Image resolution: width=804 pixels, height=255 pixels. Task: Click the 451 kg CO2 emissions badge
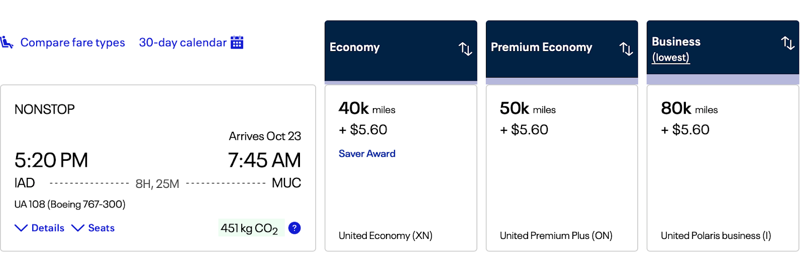tap(250, 228)
